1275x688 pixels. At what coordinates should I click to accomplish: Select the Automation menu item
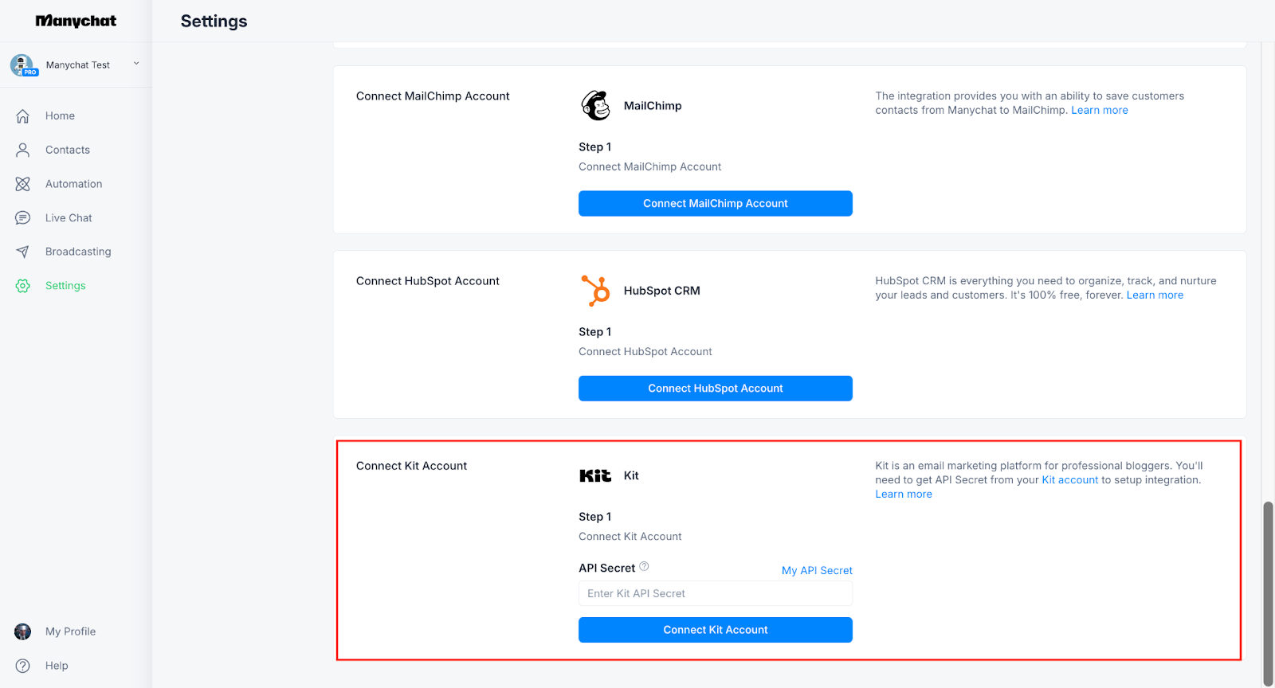pyautogui.click(x=73, y=184)
